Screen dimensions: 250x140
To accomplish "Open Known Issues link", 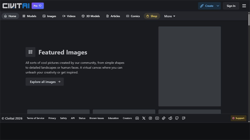I will (97, 118).
